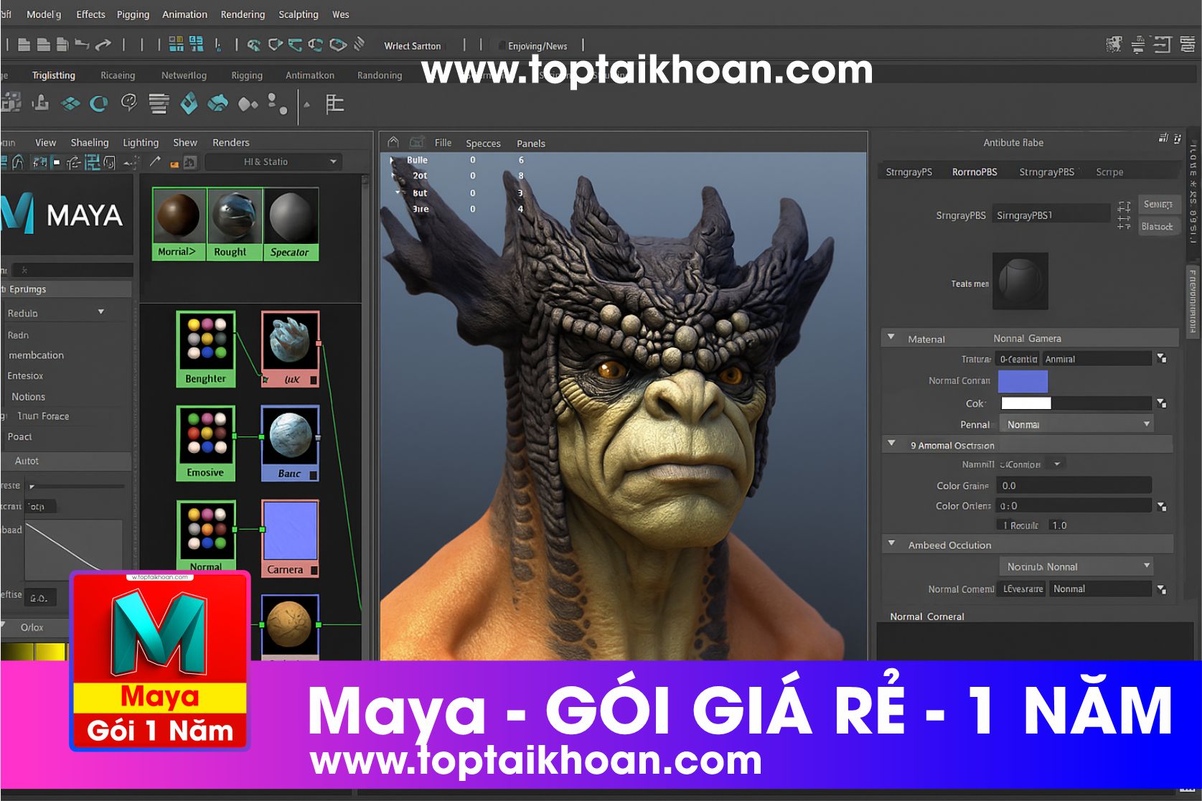1202x801 pixels.
Task: Collapse the Ambeed Occlution section
Action: [x=891, y=543]
